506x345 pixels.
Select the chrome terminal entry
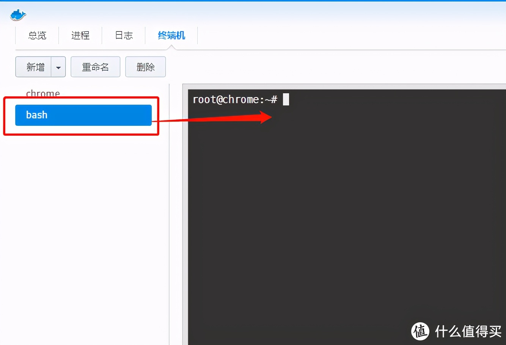pos(43,93)
